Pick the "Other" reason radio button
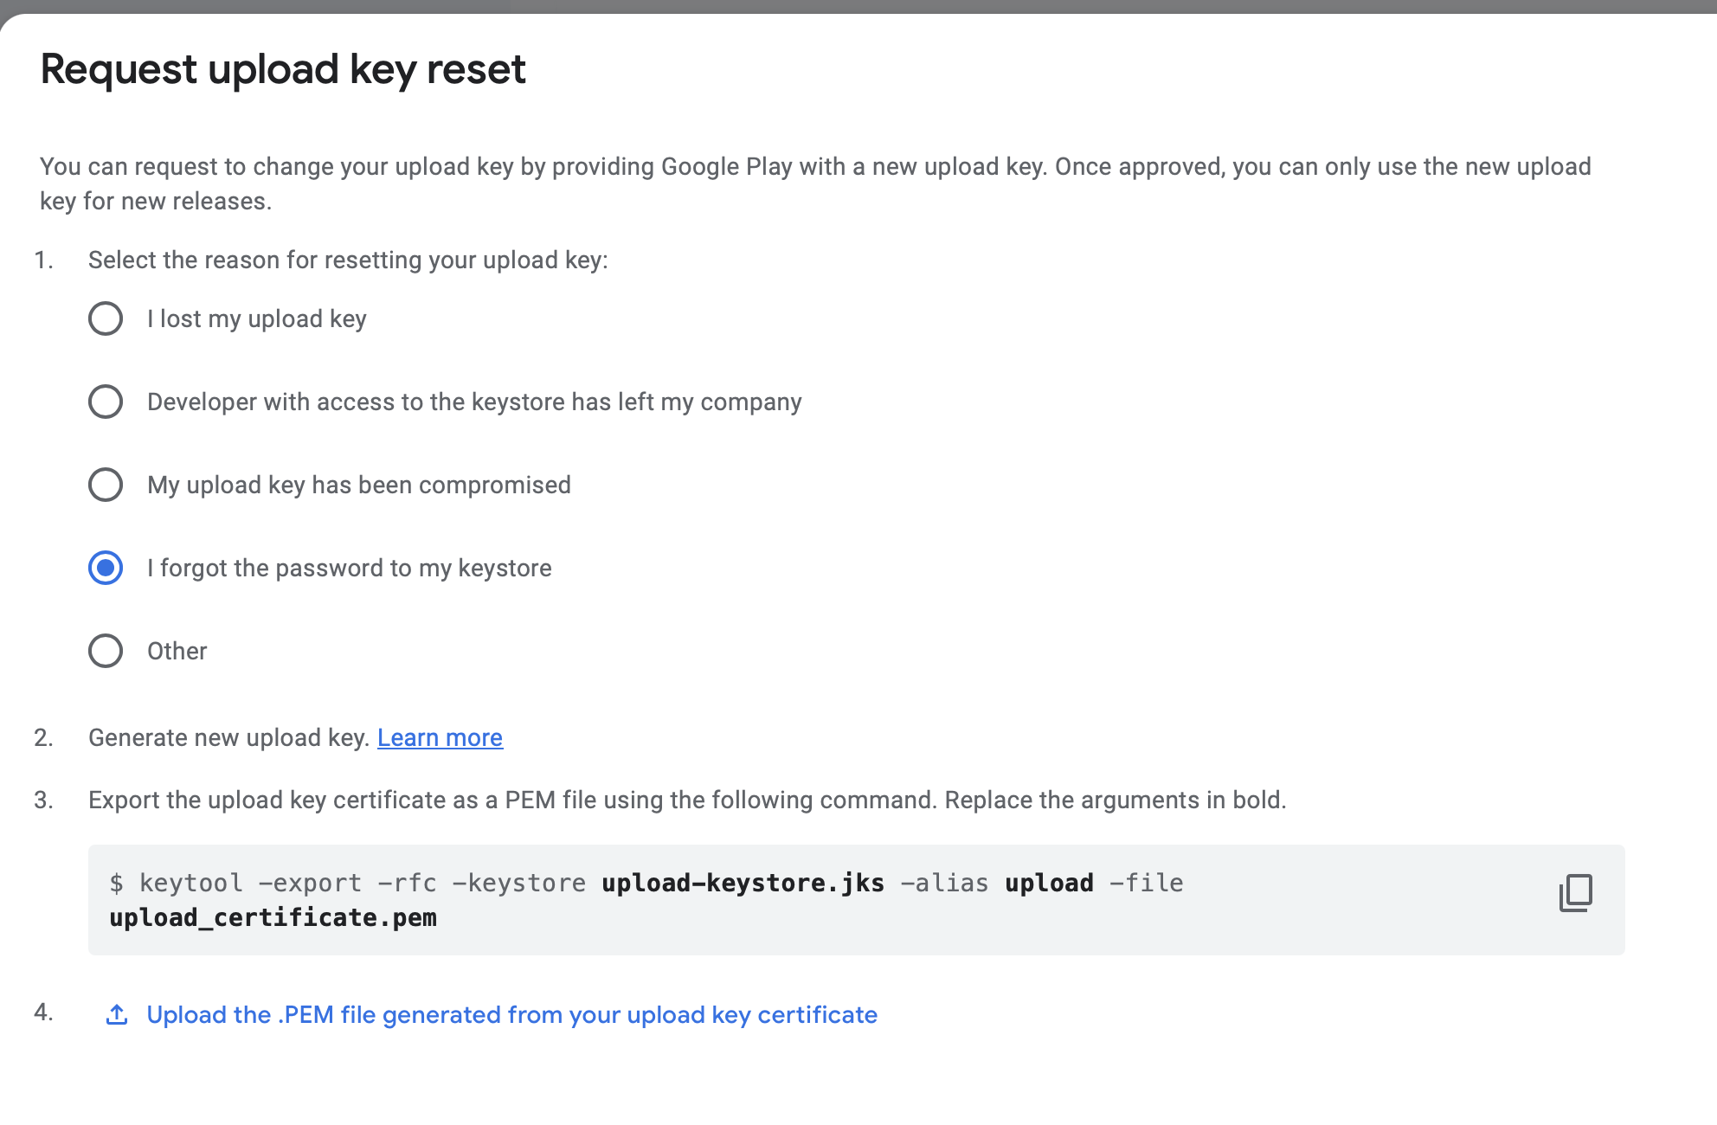The width and height of the screenshot is (1717, 1125). pos(106,651)
